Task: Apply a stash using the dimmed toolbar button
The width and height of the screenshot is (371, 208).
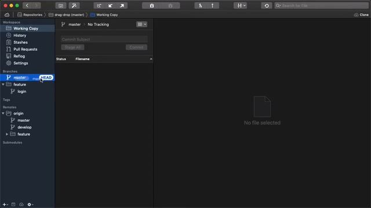Action: click(x=170, y=6)
